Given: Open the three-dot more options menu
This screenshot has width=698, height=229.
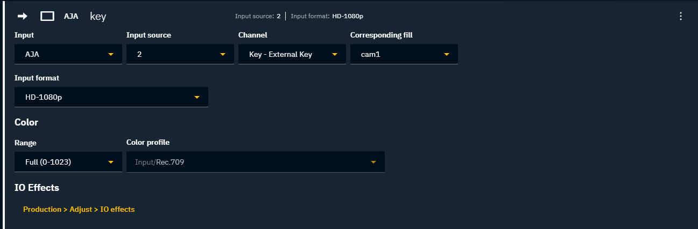Looking at the screenshot, I should pos(681,16).
